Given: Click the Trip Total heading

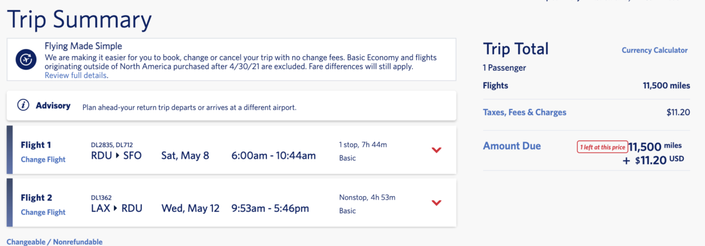Looking at the screenshot, I should tap(516, 49).
